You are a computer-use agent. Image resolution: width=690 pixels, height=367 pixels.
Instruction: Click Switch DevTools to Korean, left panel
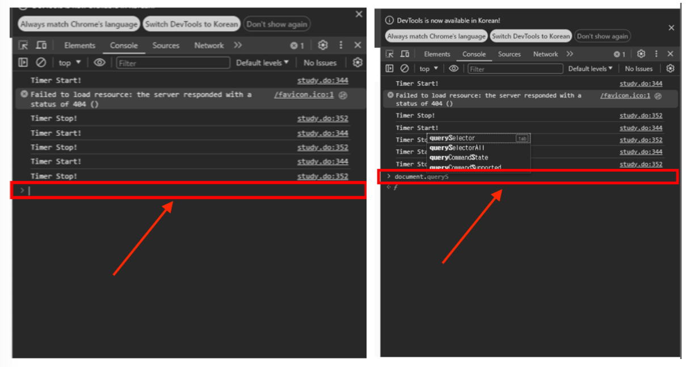coord(191,24)
